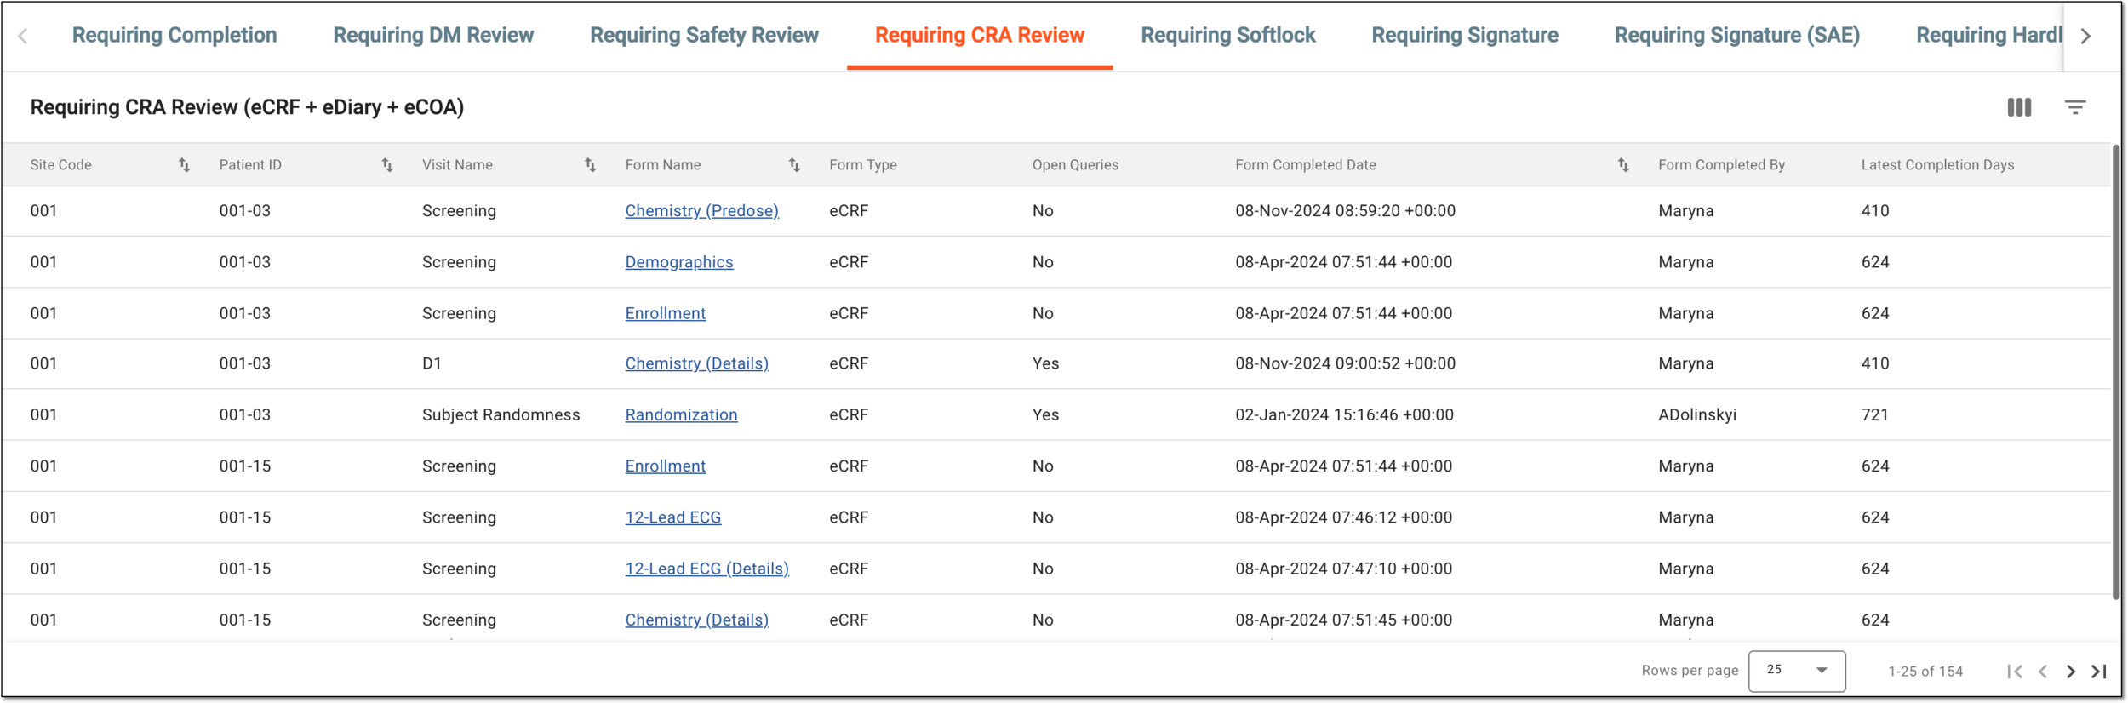Switch to Requiring DM Review tab
The image size is (2128, 703).
click(433, 35)
